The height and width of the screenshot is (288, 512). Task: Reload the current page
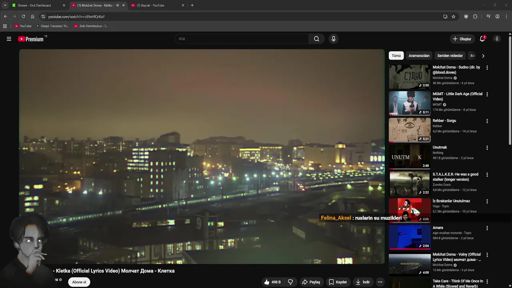23,16
